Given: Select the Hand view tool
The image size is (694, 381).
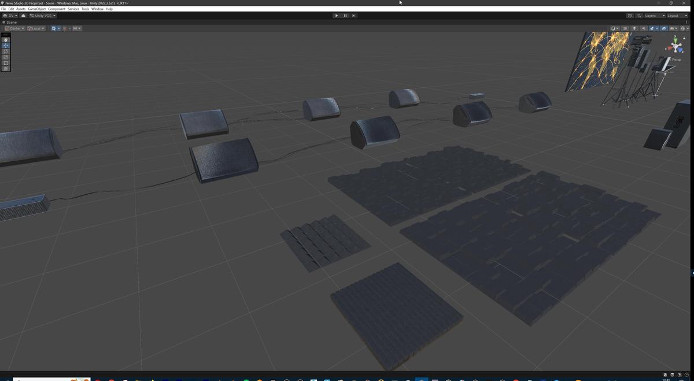Looking at the screenshot, I should [x=6, y=40].
